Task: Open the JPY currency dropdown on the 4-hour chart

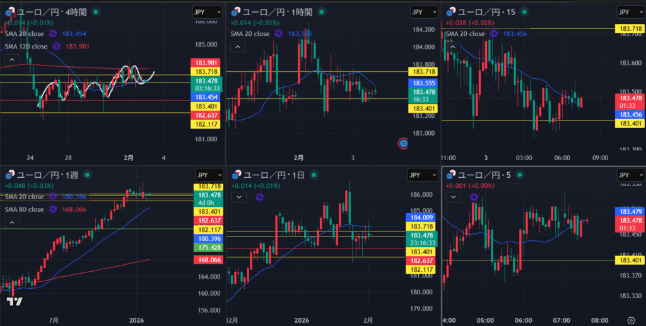Action: tap(206, 12)
